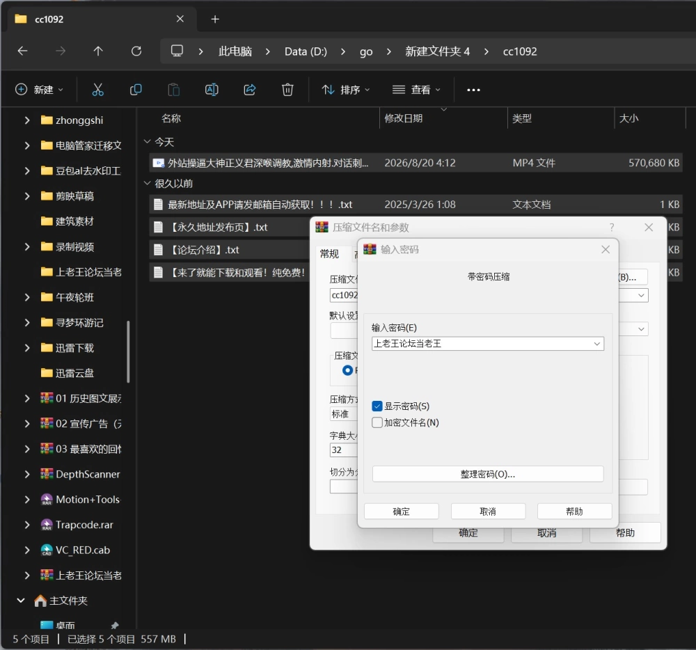This screenshot has width=696, height=650.
Task: Click the 主文件夹 home icon
Action: pyautogui.click(x=40, y=601)
